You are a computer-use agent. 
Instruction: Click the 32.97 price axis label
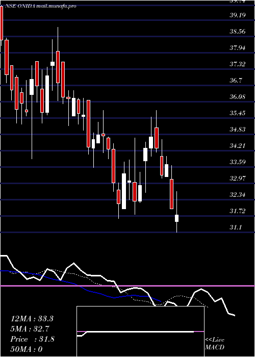pyautogui.click(x=237, y=178)
